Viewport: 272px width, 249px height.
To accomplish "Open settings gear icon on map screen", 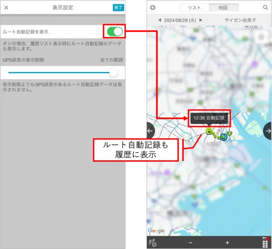I will tap(153, 8).
